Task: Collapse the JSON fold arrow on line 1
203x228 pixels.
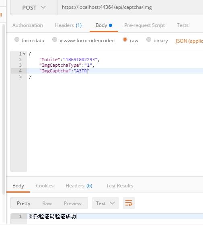Action: [24, 54]
